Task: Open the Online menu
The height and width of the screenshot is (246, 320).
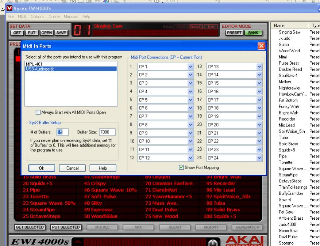Action: (x=54, y=16)
